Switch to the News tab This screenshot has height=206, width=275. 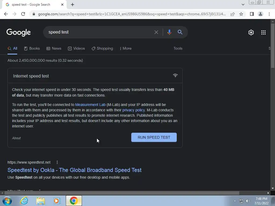click(x=54, y=49)
